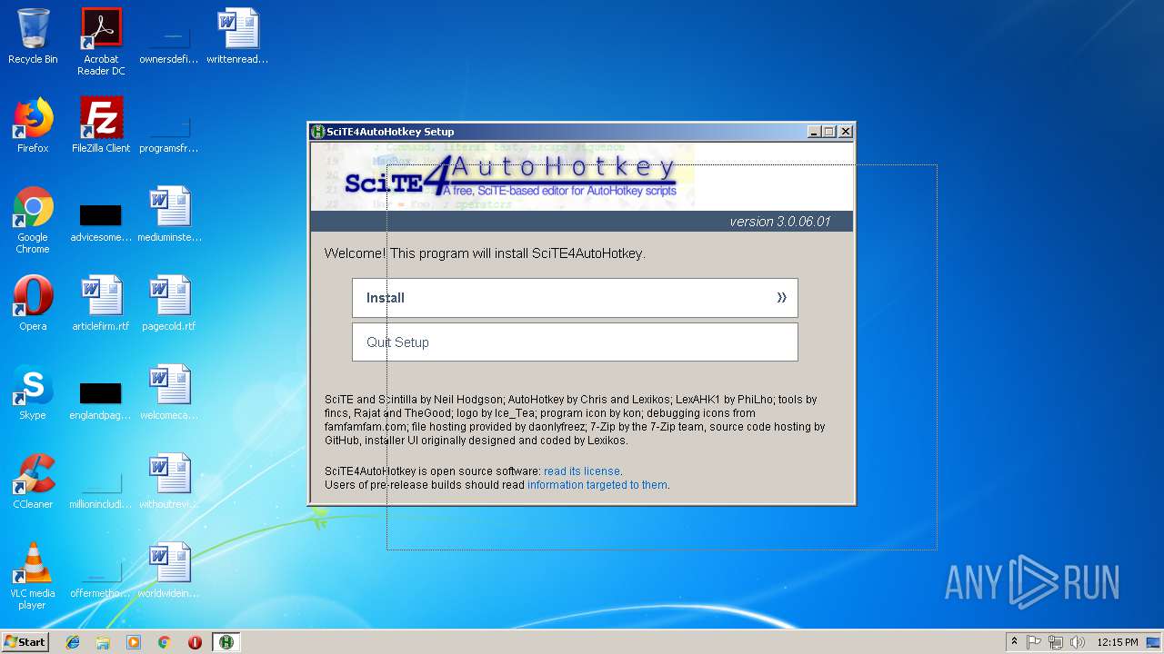The height and width of the screenshot is (654, 1164).
Task: Select the withoutrevi... Word document
Action: click(169, 481)
